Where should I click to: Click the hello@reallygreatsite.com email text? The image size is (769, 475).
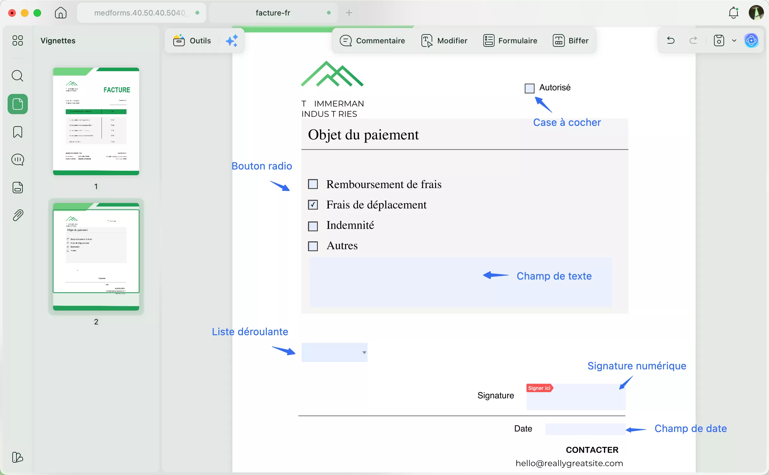coord(569,463)
